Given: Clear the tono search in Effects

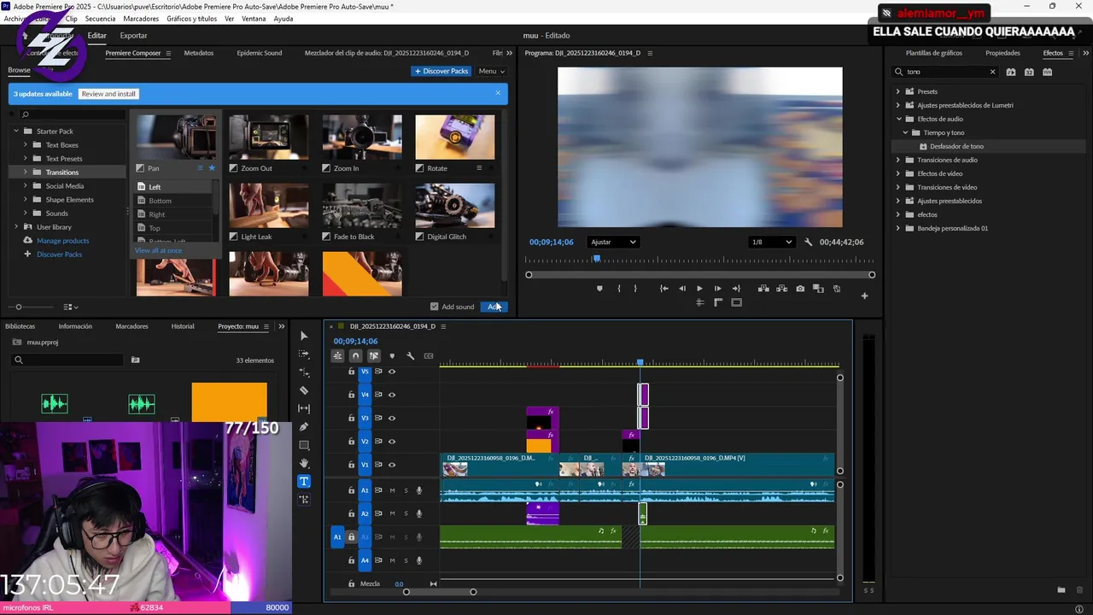Looking at the screenshot, I should pos(992,72).
